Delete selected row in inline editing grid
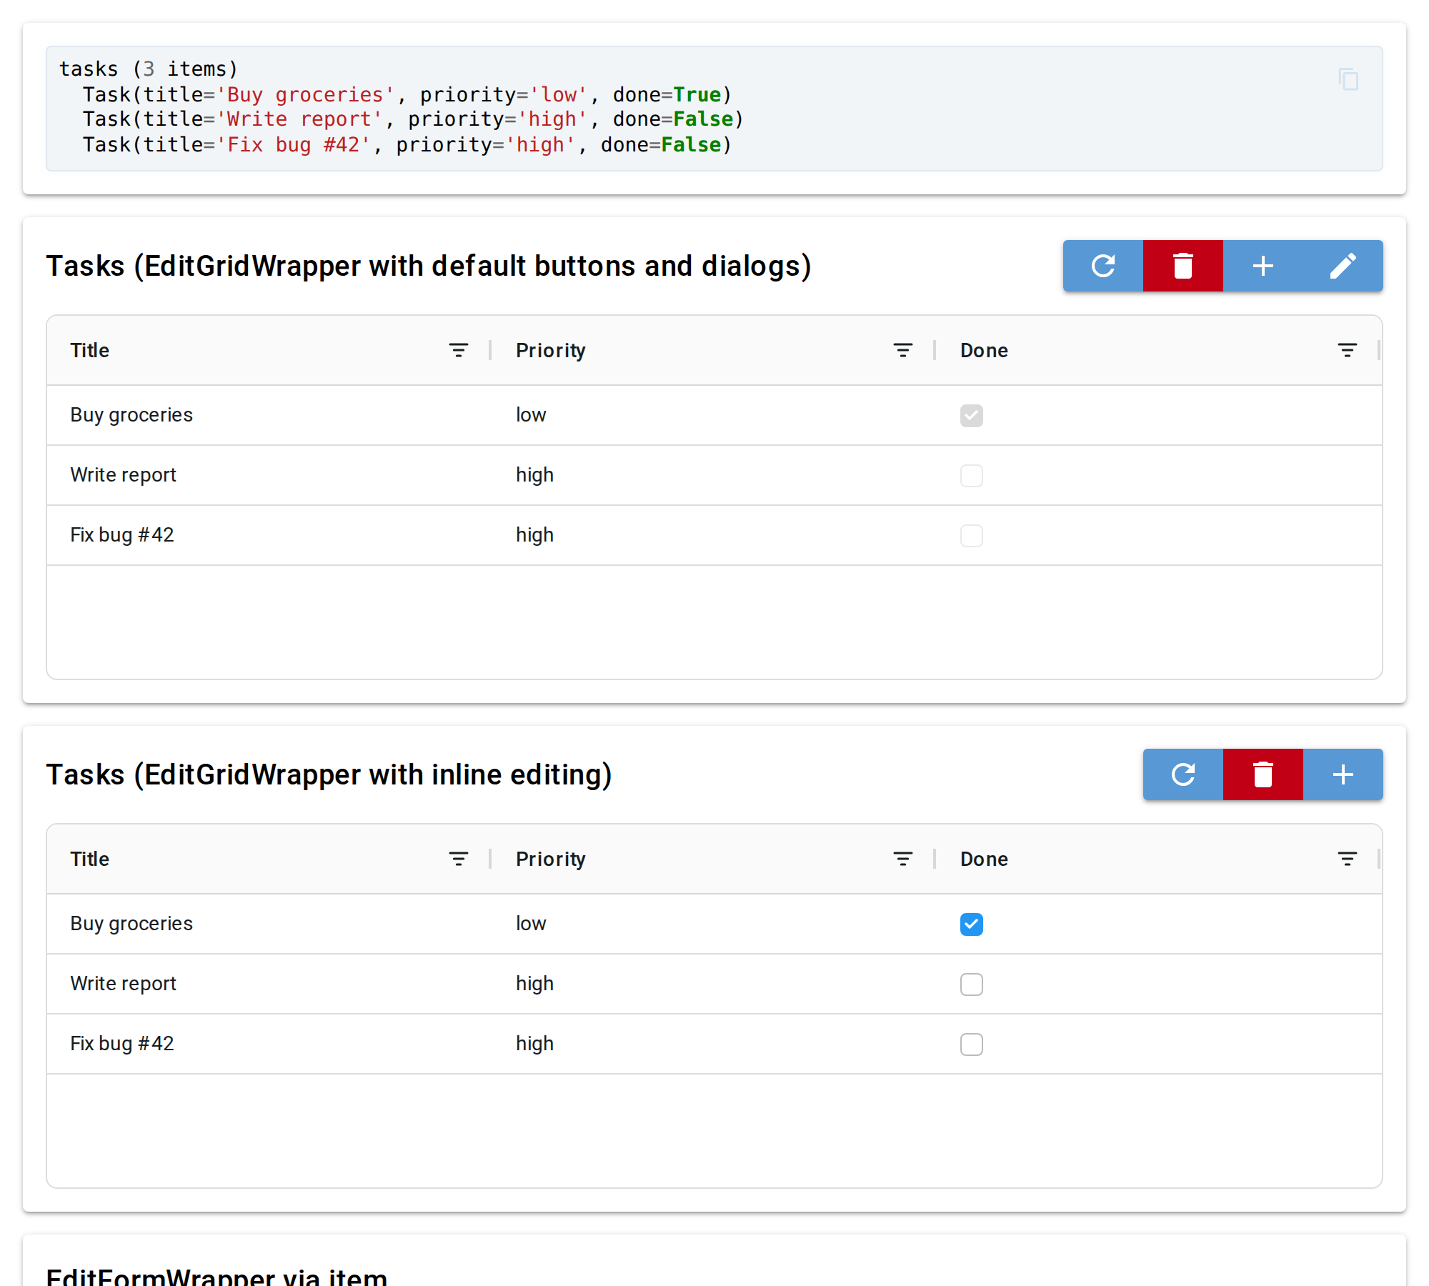This screenshot has height=1286, width=1429. point(1263,774)
